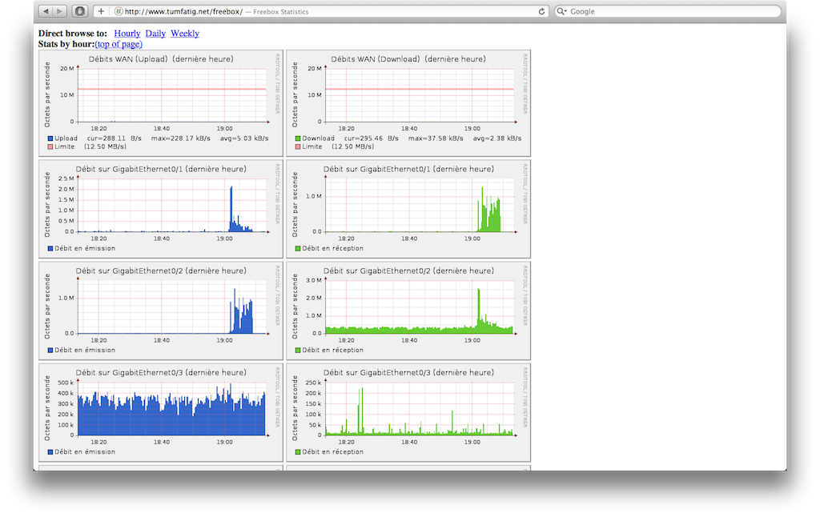Screen dimensions: 820x517
Task: Click 'max=37.58 kB/s' in Download legend
Action: [436, 138]
